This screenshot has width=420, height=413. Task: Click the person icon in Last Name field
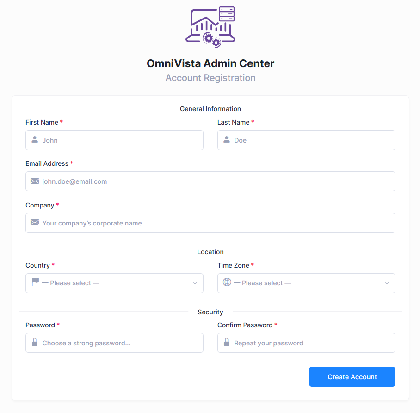227,139
